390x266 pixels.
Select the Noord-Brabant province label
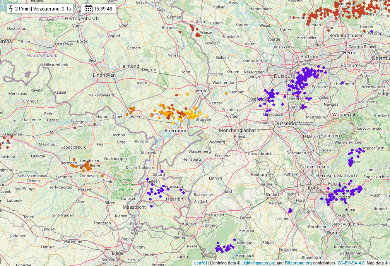click(x=42, y=55)
